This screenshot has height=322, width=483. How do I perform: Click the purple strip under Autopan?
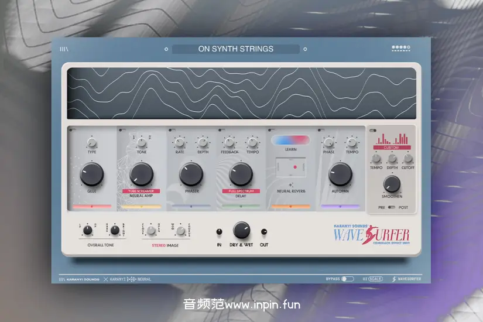(340, 207)
